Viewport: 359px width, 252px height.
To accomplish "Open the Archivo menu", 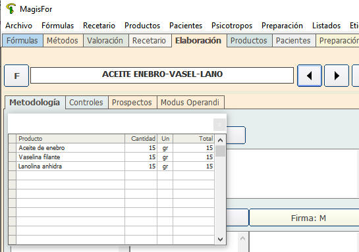I will click(x=19, y=26).
